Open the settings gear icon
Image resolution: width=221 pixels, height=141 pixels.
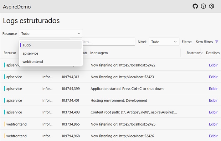pyautogui.click(x=212, y=6)
